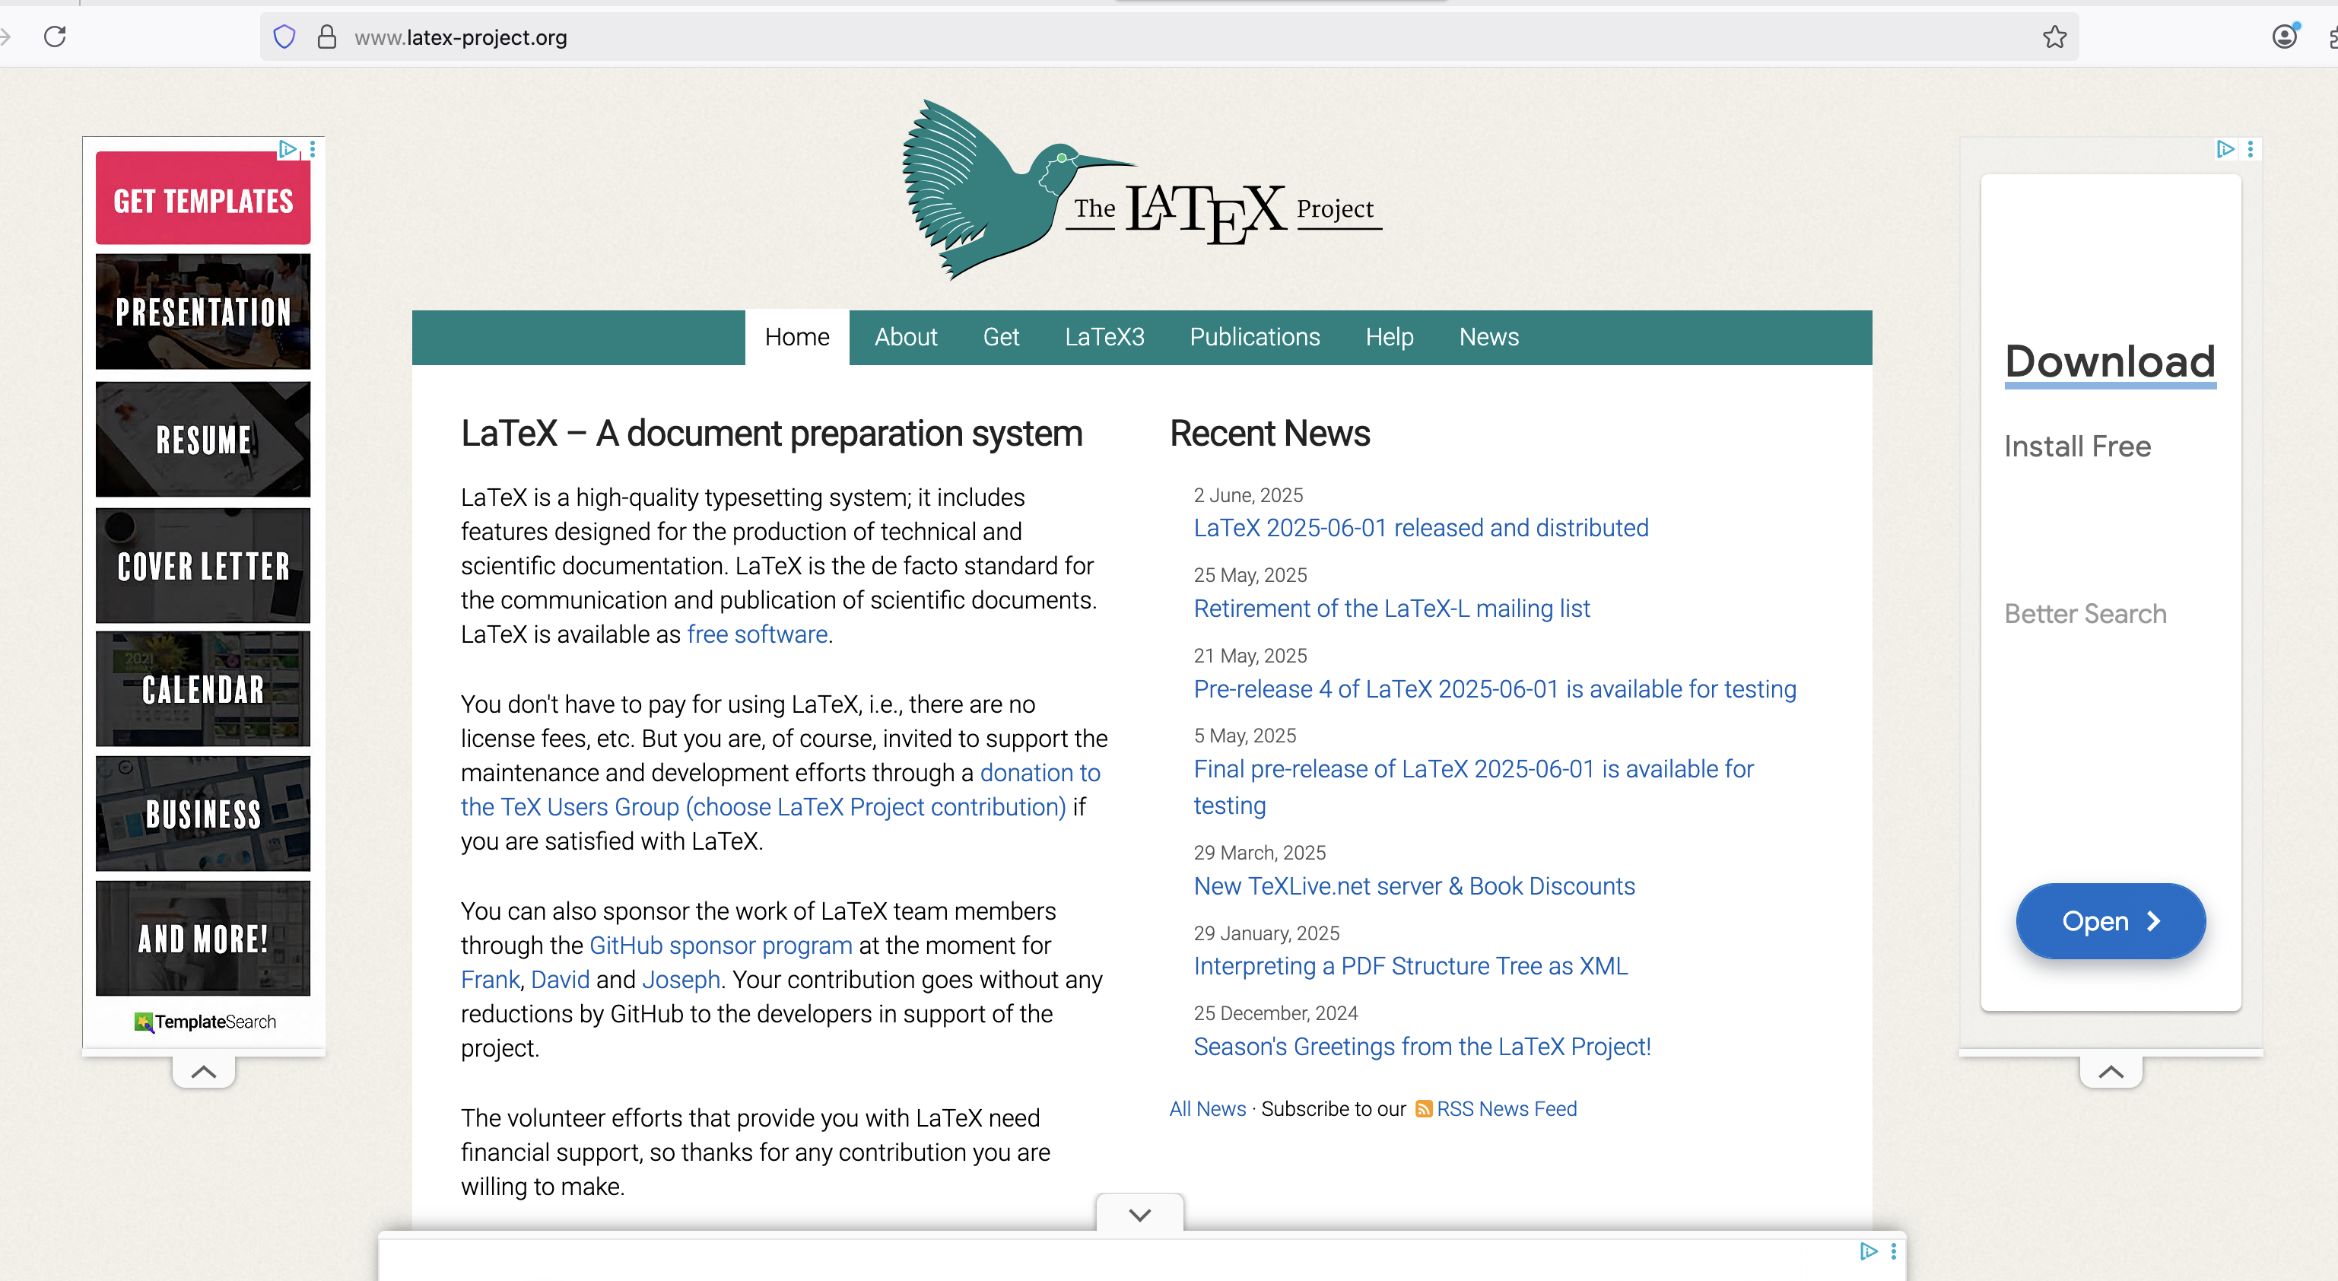Viewport: 2338px width, 1281px height.
Task: Follow the free software link
Action: pyautogui.click(x=757, y=634)
